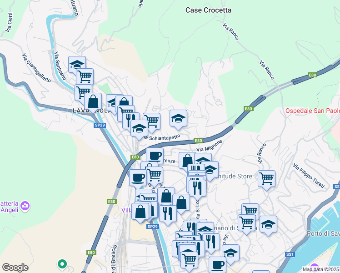Open the cafe cup marker at bottom edge
The width and height of the screenshot is (340, 273).
(217, 265)
